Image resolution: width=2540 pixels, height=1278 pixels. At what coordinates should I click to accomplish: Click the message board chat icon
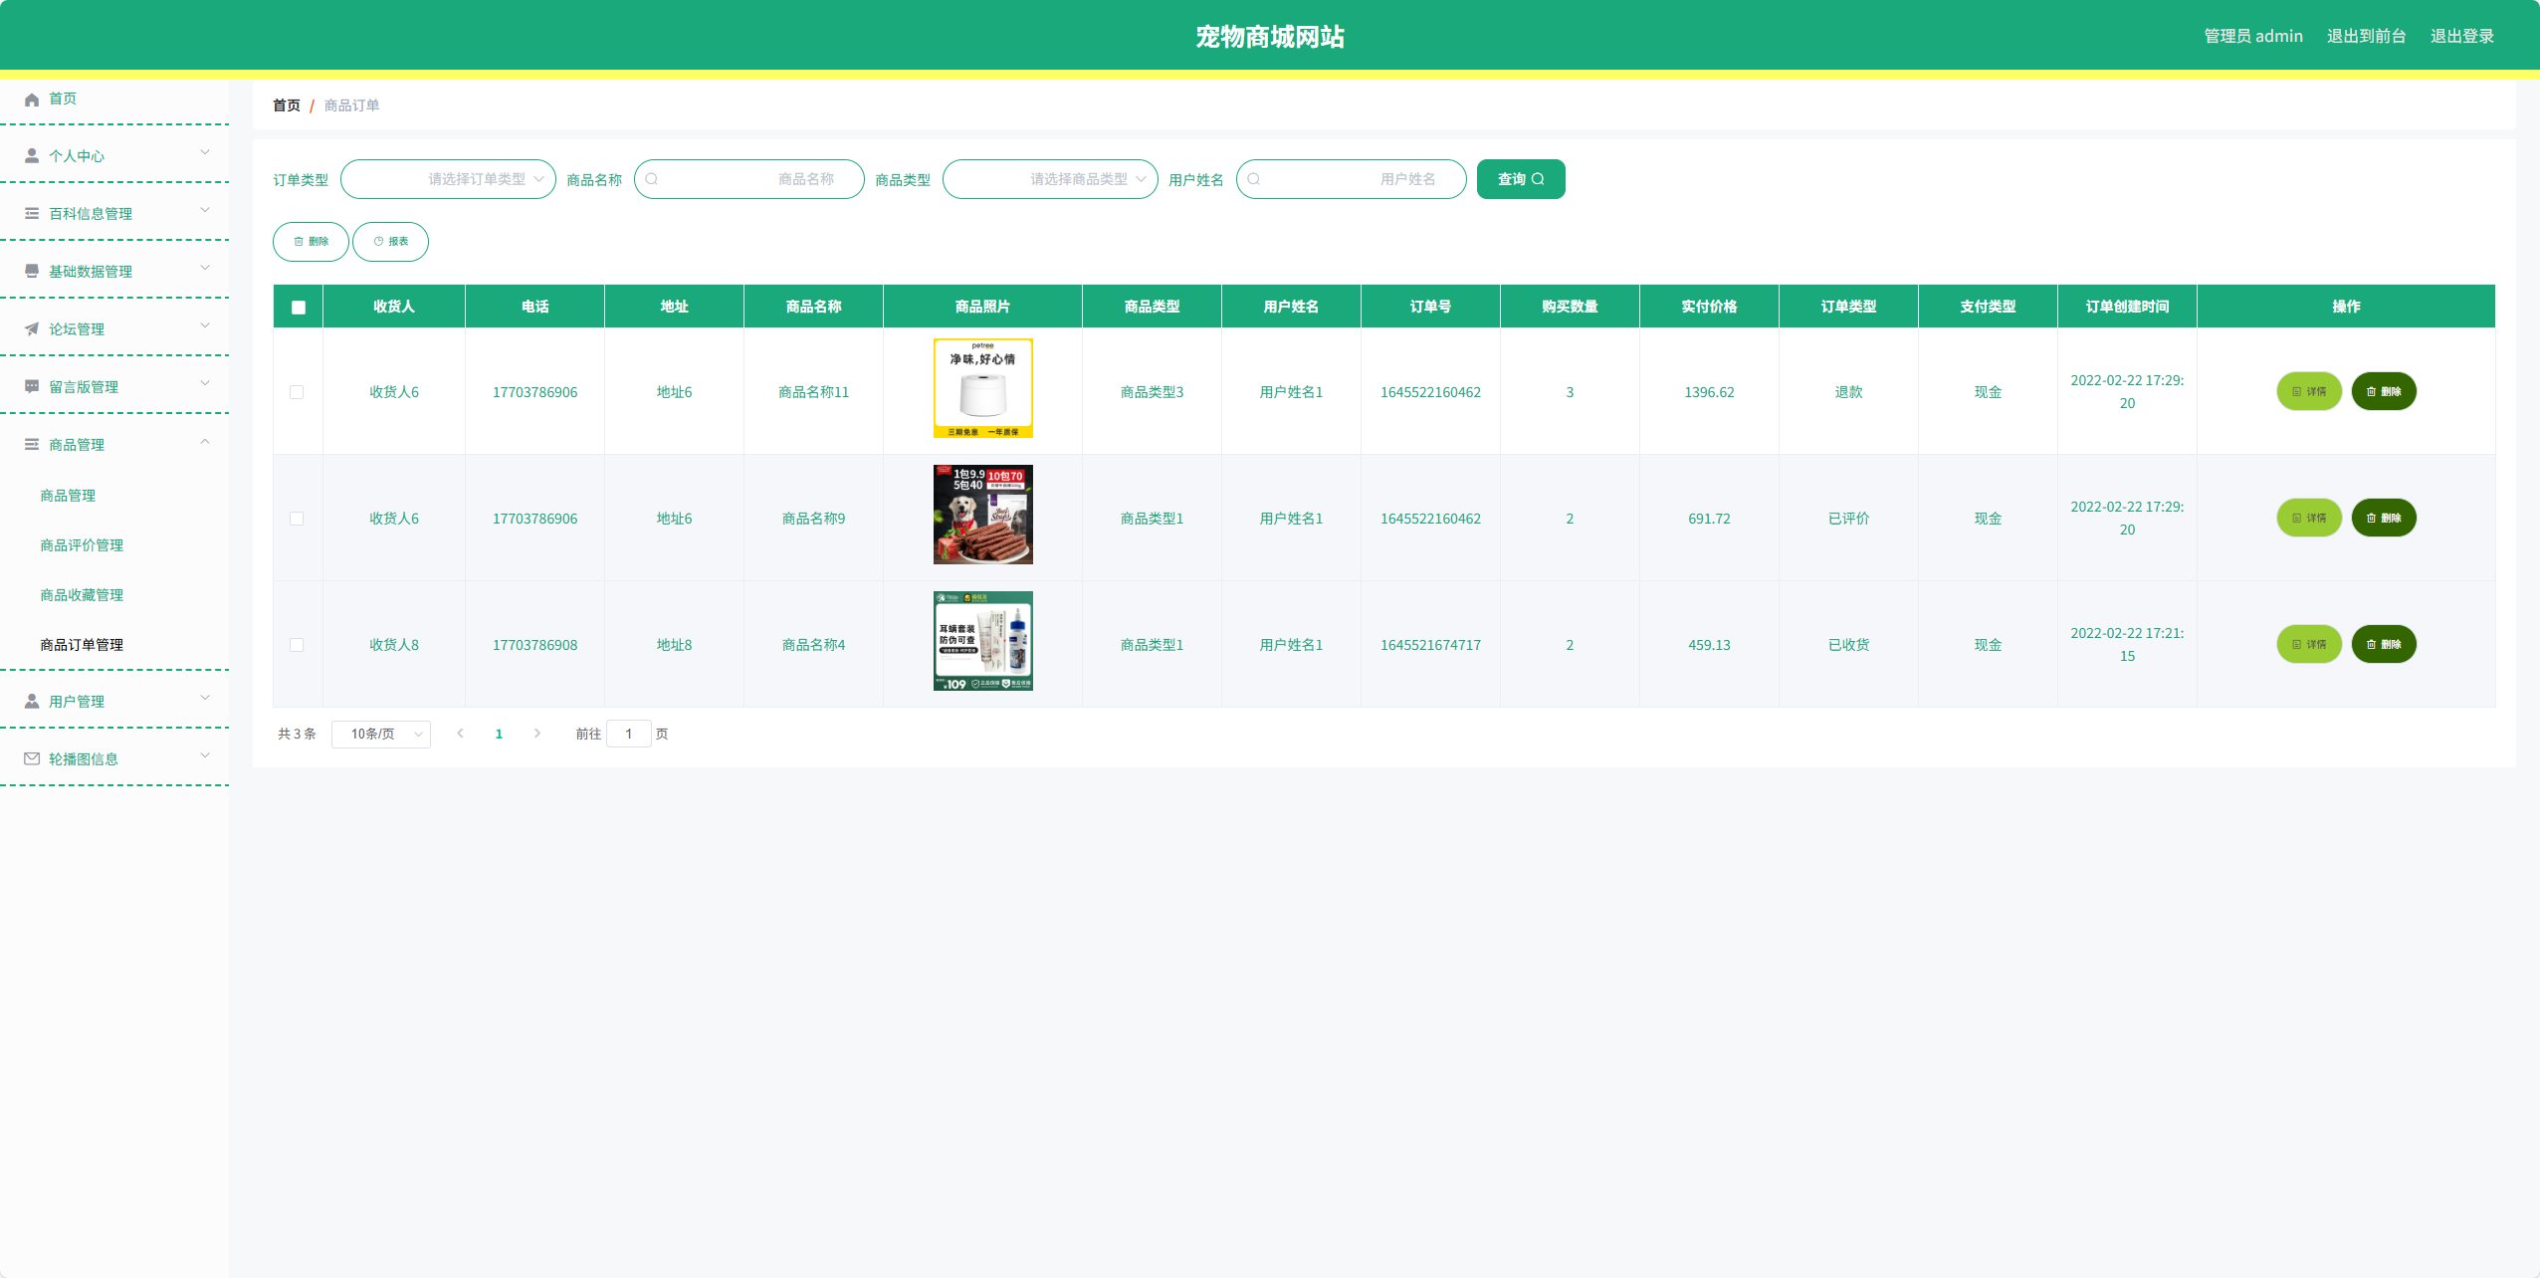pos(32,387)
